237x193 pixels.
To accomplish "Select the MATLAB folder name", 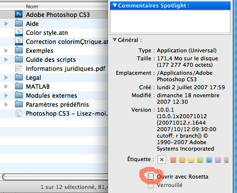I will pyautogui.click(x=38, y=86).
